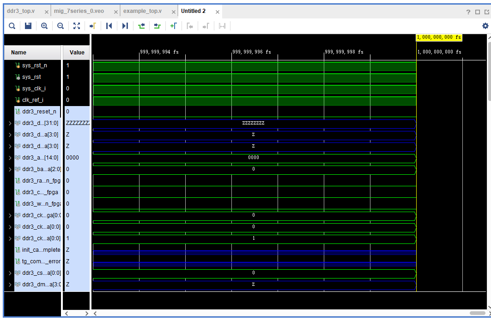Click the 999,999,996 fs time label

pyautogui.click(x=251, y=52)
